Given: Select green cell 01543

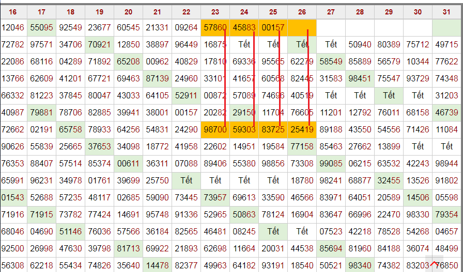Looking at the screenshot, I should [x=13, y=197].
